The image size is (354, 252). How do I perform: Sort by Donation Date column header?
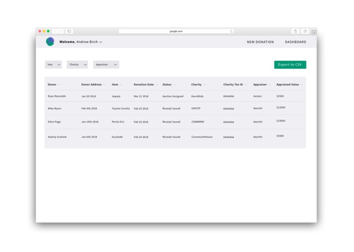[146, 85]
